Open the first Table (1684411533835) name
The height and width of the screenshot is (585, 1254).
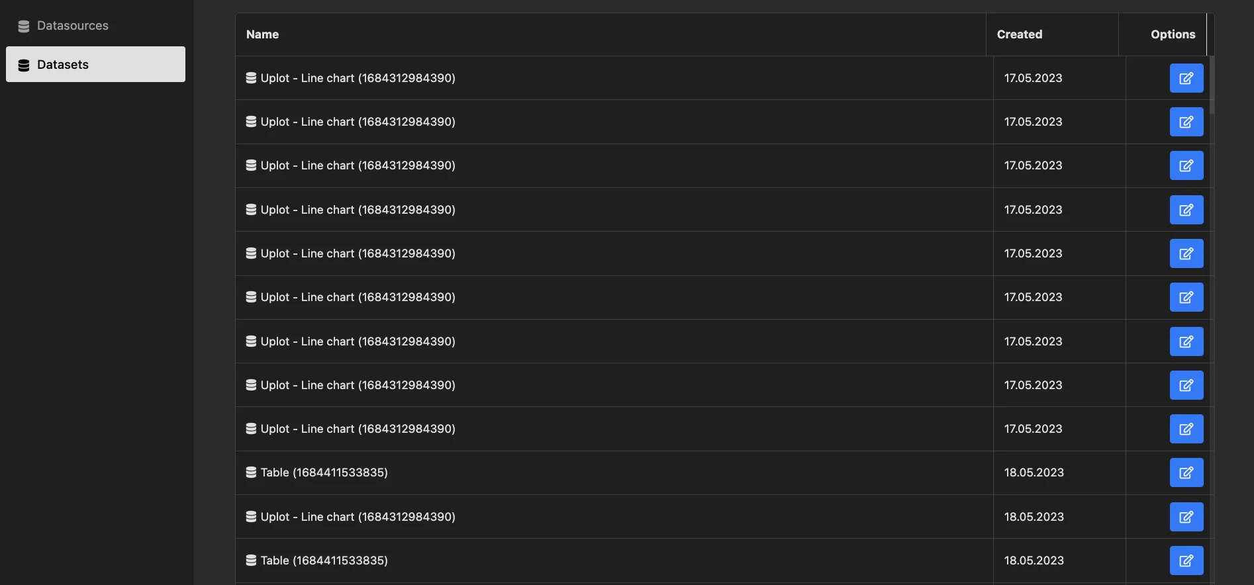point(324,472)
